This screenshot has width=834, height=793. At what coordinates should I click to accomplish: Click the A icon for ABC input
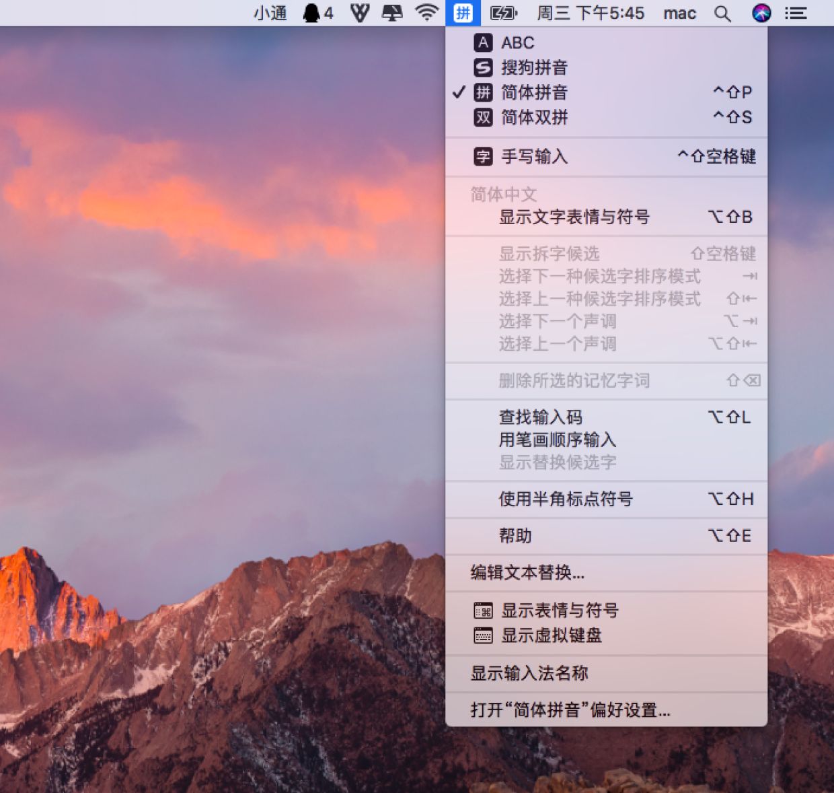point(483,42)
